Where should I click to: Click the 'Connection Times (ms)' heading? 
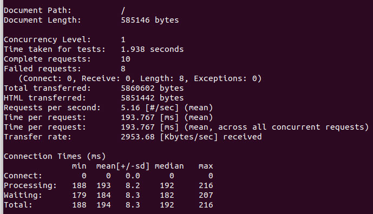point(55,157)
